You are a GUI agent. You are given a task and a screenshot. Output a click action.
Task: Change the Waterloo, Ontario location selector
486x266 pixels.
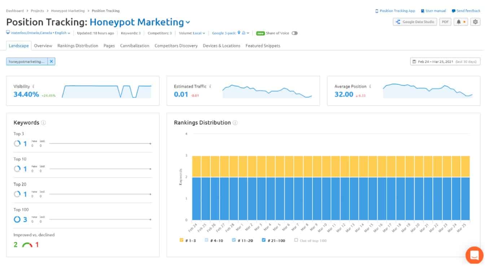click(38, 33)
